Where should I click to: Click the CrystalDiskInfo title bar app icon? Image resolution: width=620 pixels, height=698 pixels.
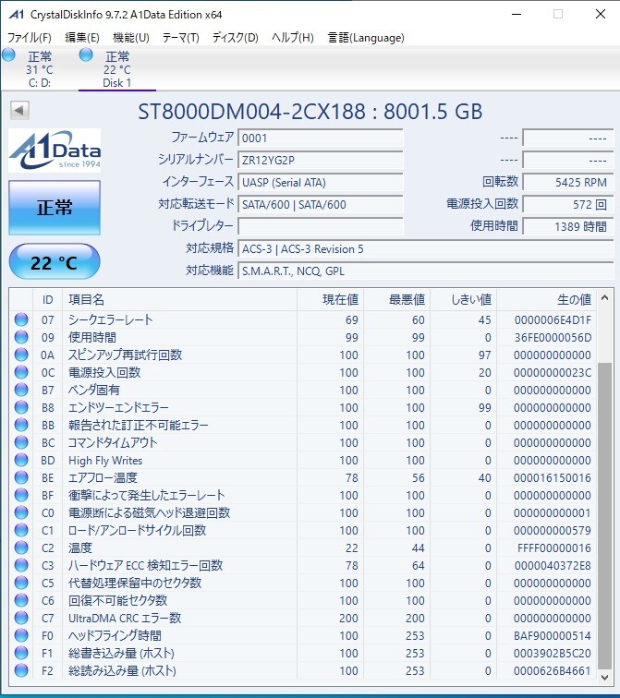(16, 14)
